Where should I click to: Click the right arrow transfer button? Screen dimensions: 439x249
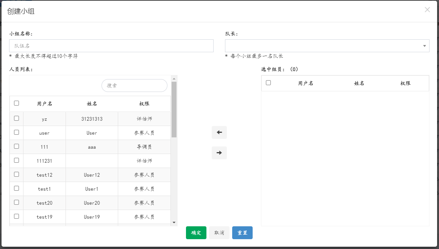[219, 153]
